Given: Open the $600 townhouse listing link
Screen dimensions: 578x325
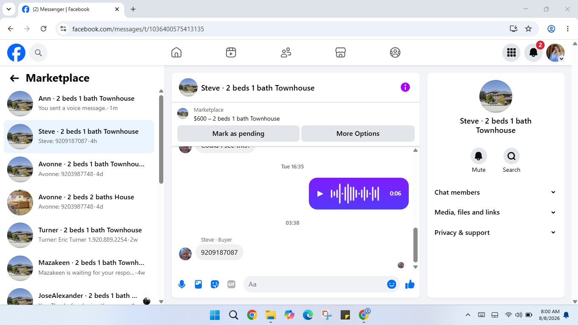Looking at the screenshot, I should [x=237, y=118].
